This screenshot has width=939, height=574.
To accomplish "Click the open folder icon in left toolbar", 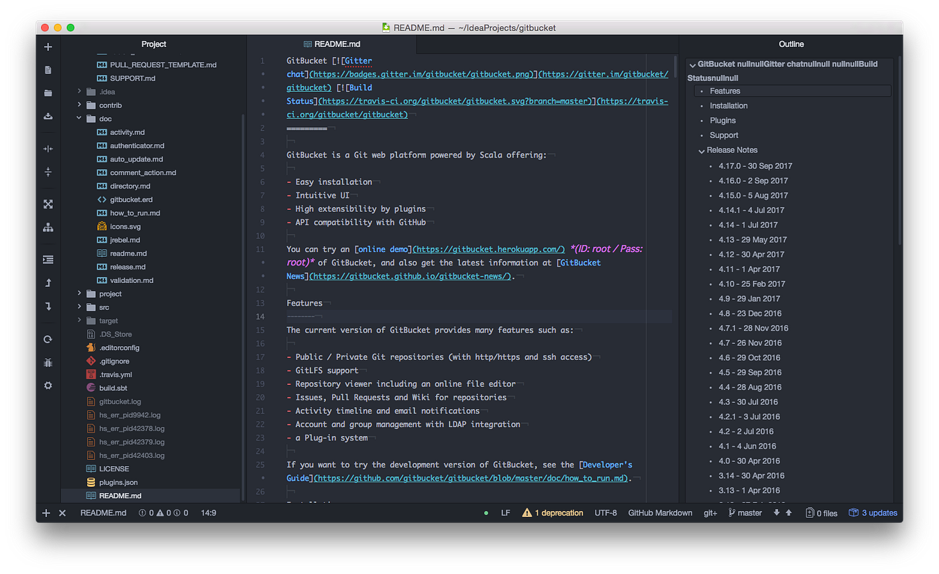I will tap(48, 93).
